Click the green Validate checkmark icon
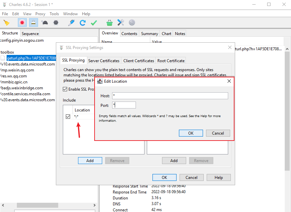The width and height of the screenshot is (291, 212). point(94,22)
